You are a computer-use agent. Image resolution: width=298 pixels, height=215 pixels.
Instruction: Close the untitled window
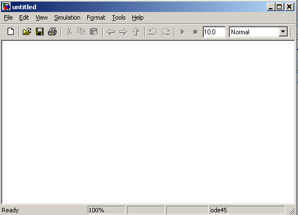(x=289, y=7)
